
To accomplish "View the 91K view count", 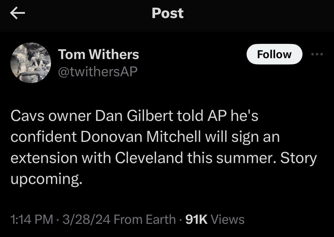I will pos(196,220).
